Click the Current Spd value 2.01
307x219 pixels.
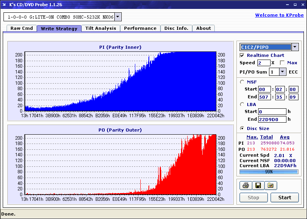[279, 156]
